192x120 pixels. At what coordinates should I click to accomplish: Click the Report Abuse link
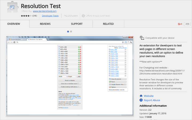coord(152,100)
